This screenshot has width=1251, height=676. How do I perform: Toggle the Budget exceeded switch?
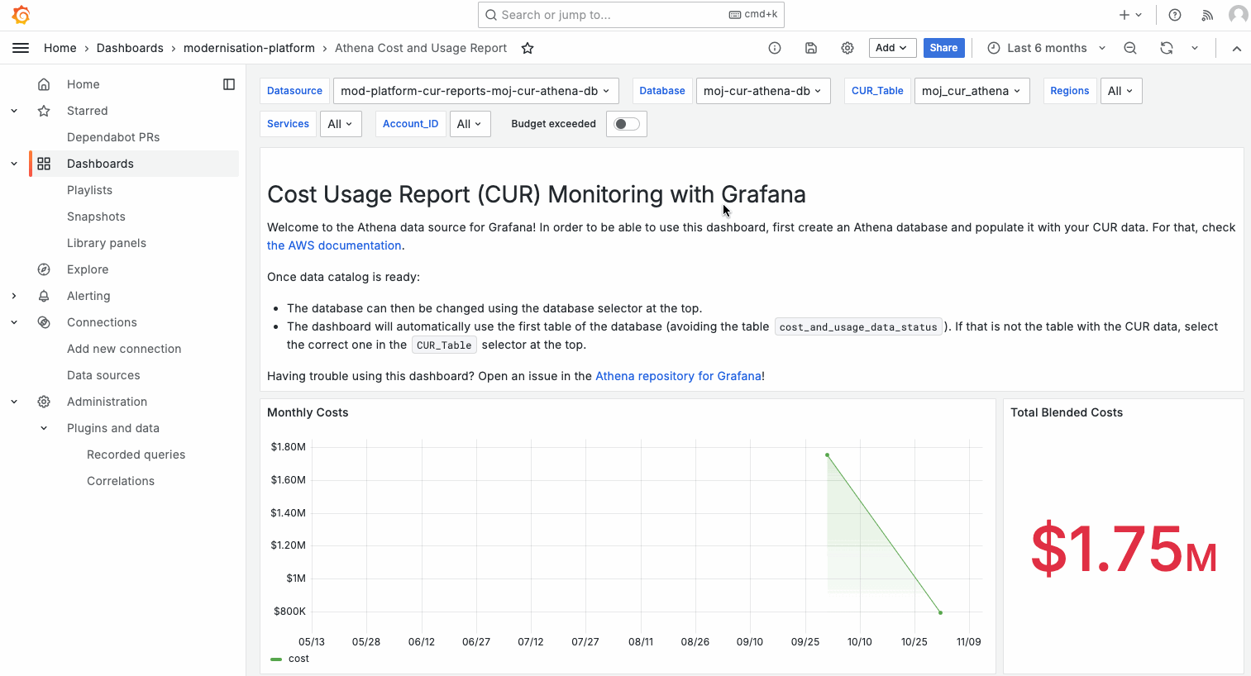[627, 124]
